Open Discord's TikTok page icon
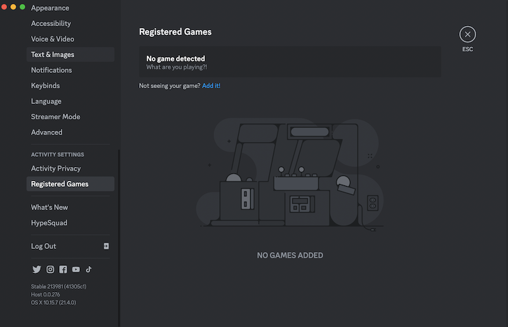Viewport: 508px width, 327px height. coord(88,269)
